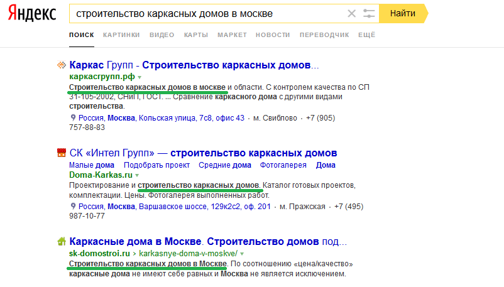Click the Подобрать проект sitelink
Screen dimensions: 504x287
point(156,165)
